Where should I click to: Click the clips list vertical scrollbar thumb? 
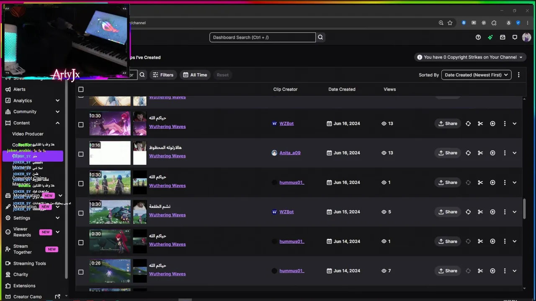[x=524, y=209]
